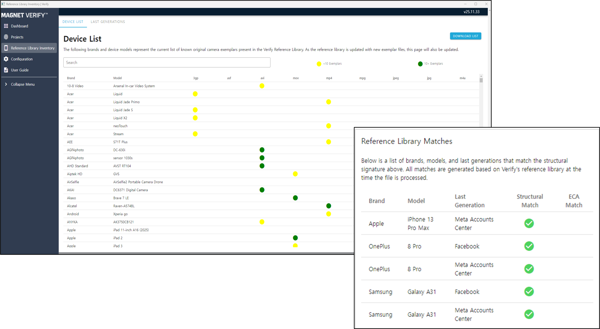Screen dimensions: 600x329
Task: Click the Last Generation column header
Action: [470, 201]
